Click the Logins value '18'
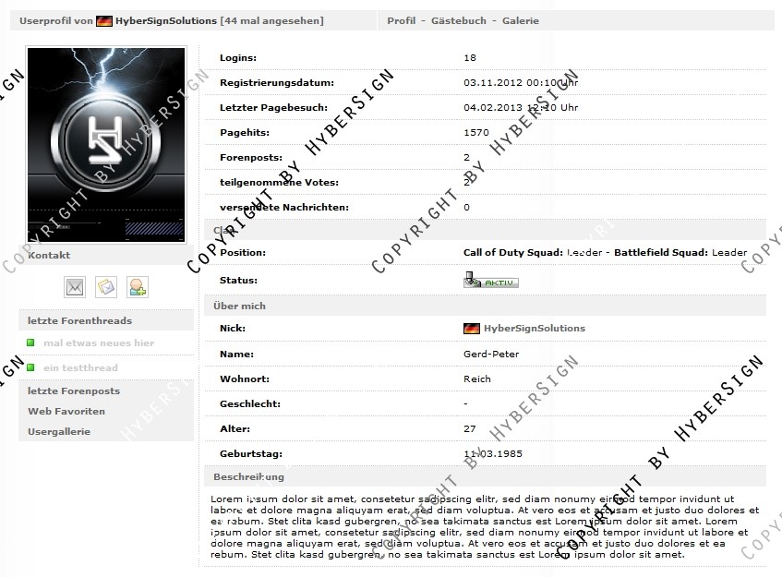Screen dimensions: 782x577 pyautogui.click(x=470, y=58)
